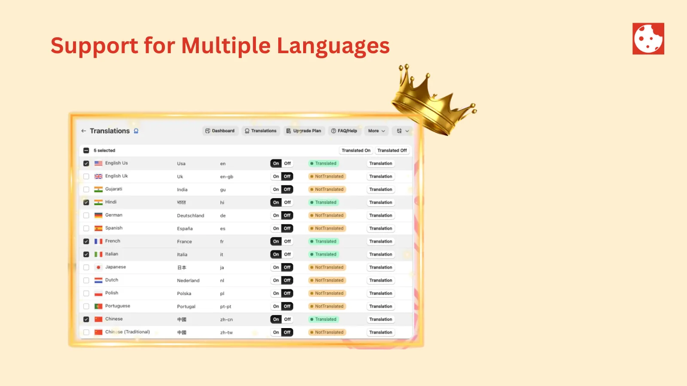Check the Gujarati language checkbox
This screenshot has height=386, width=687.
[x=86, y=190]
